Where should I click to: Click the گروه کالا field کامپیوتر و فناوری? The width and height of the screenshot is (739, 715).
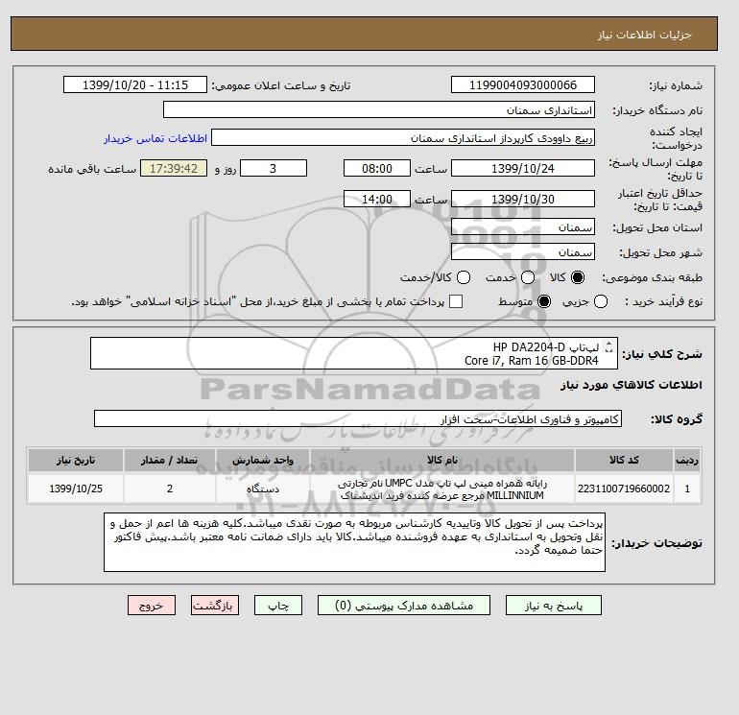(358, 418)
